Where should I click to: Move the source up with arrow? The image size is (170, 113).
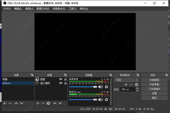[55, 103]
